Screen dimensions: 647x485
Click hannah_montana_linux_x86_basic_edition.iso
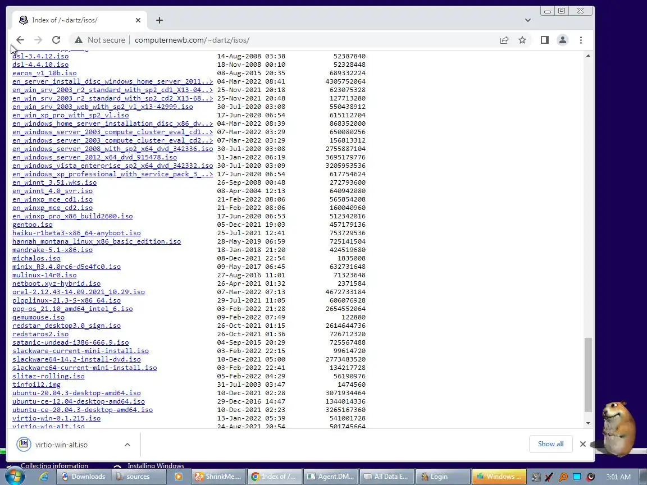[x=97, y=241]
